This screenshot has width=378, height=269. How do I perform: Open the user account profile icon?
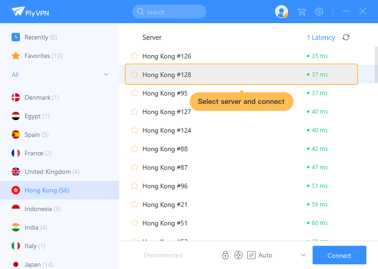click(282, 12)
